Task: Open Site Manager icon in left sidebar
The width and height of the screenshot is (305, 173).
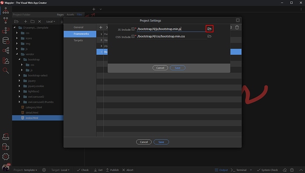Action: click(x=6, y=11)
